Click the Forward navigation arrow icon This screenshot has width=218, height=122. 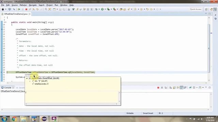pyautogui.click(x=157, y=9)
